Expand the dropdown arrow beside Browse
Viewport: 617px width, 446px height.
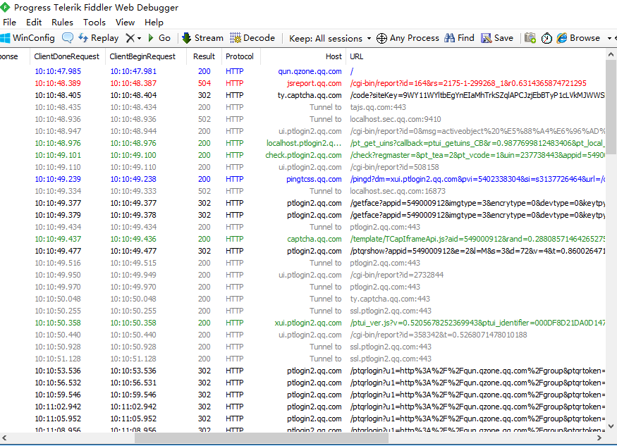[x=609, y=39]
